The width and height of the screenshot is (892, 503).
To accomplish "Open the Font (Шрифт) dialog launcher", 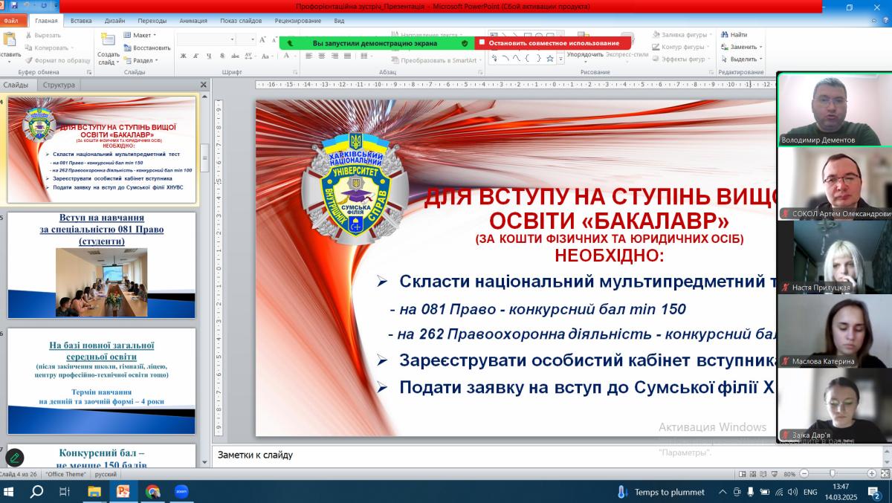I will [x=294, y=72].
